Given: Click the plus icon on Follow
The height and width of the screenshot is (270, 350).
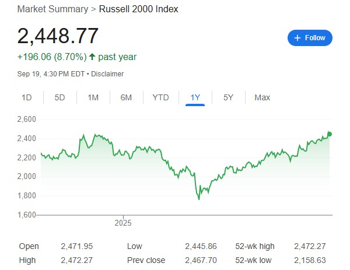Looking at the screenshot, I should (x=297, y=38).
